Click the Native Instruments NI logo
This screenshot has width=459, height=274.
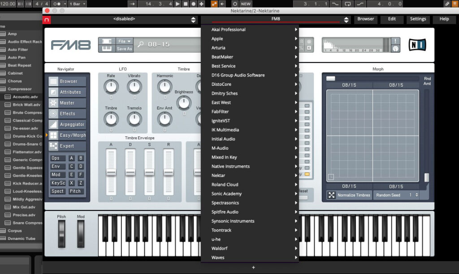pyautogui.click(x=417, y=45)
